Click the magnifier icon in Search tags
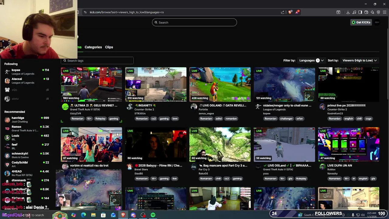The height and width of the screenshot is (219, 389). tap(65, 61)
